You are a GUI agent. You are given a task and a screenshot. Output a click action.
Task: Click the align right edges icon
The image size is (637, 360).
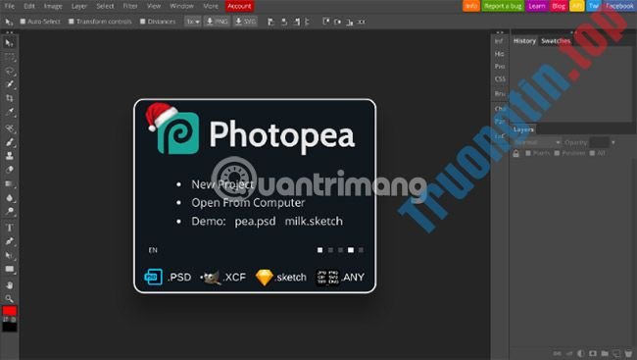(297, 22)
